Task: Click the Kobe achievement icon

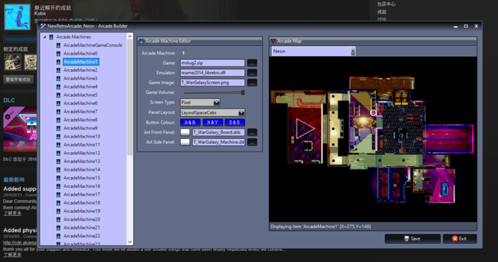Action: pos(17,17)
